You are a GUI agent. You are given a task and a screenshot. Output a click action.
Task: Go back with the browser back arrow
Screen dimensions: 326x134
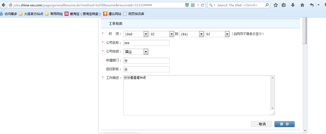[x=3, y=5]
